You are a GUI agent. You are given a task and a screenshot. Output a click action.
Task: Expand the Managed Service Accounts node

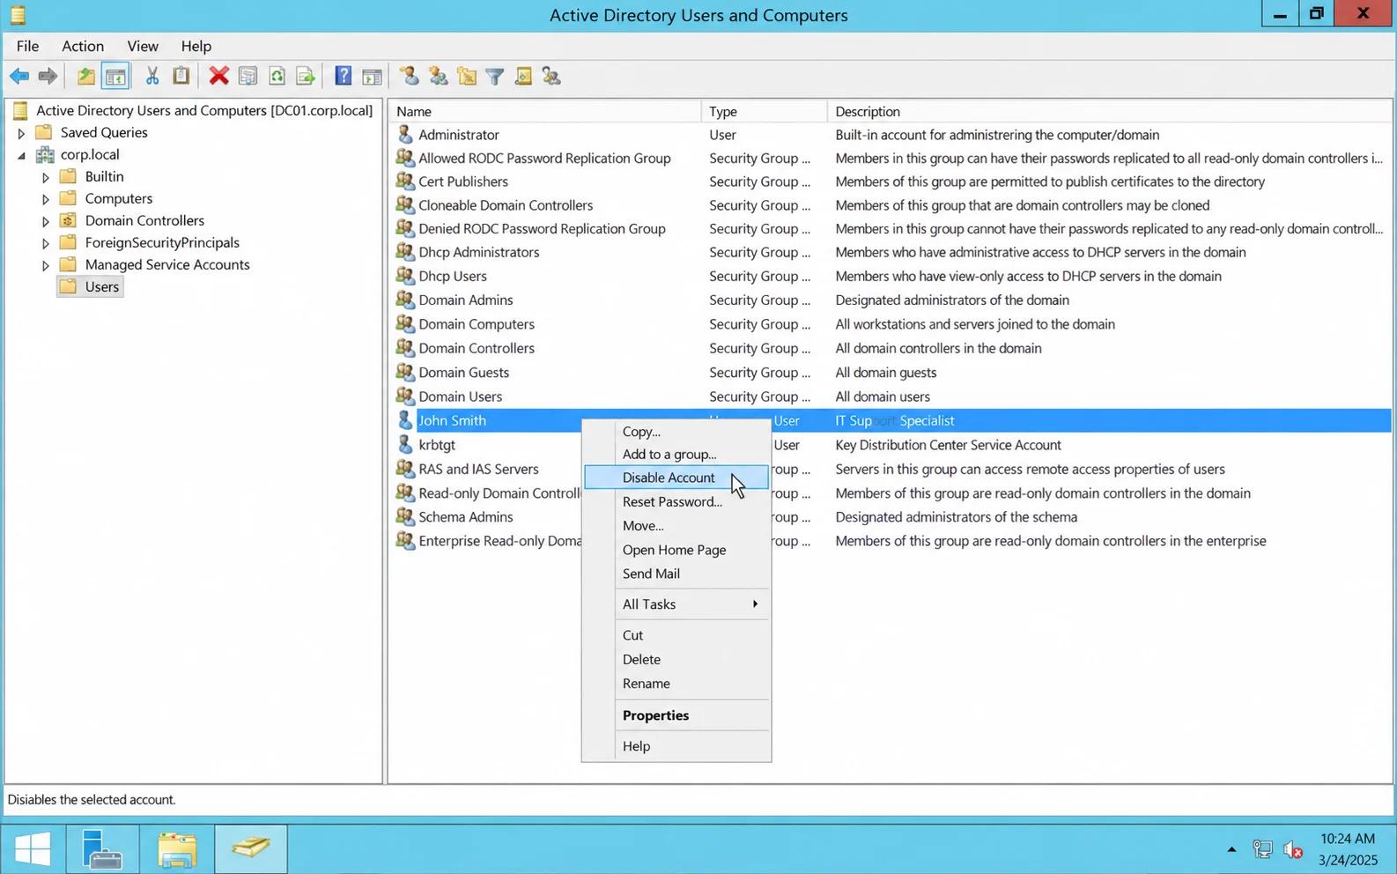pyautogui.click(x=46, y=265)
